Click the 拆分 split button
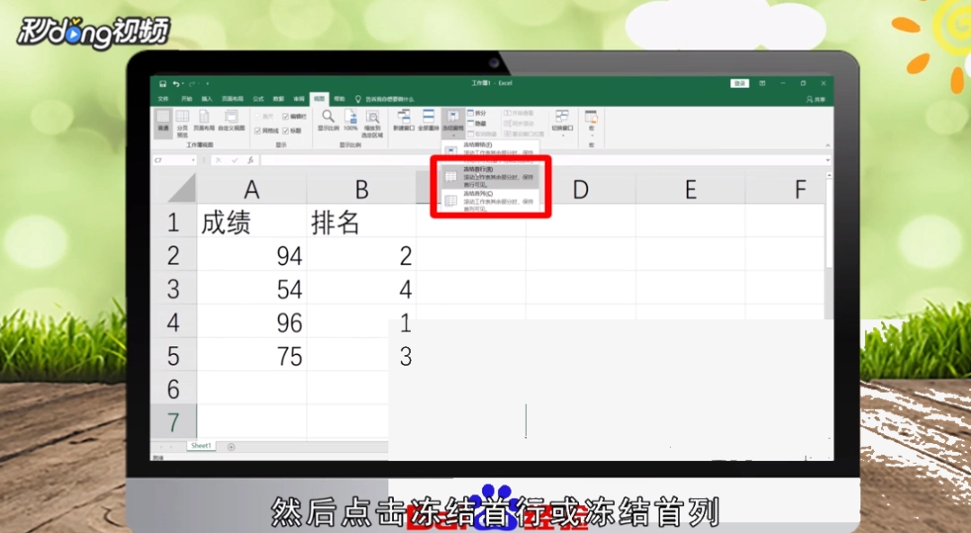Image resolution: width=971 pixels, height=533 pixels. tap(477, 113)
